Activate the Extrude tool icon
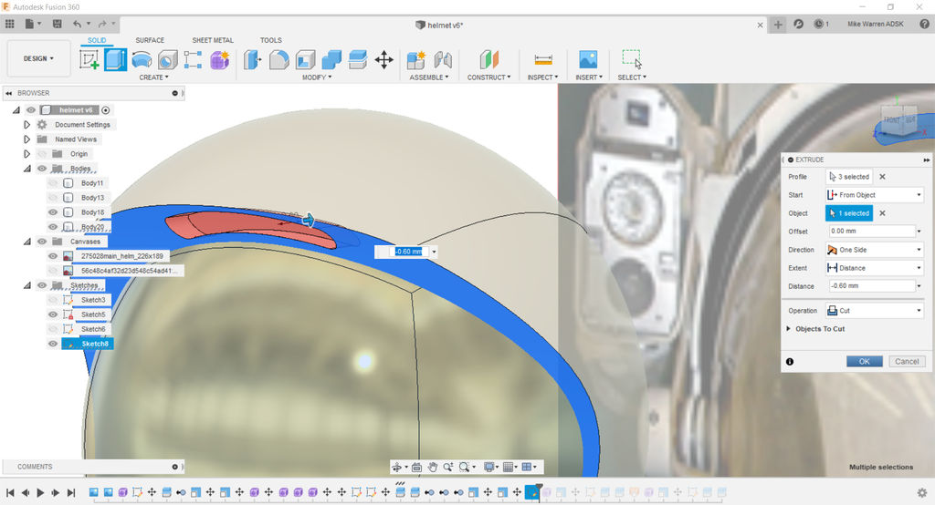Image resolution: width=935 pixels, height=505 pixels. pyautogui.click(x=116, y=59)
